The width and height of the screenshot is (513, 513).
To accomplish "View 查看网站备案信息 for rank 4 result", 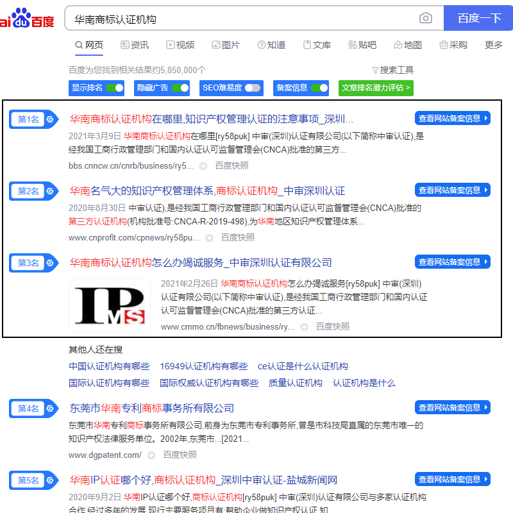I will (x=453, y=407).
